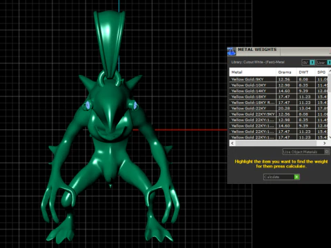Click the Calculate button label
Screen dimensions: 331x248
click(272, 177)
